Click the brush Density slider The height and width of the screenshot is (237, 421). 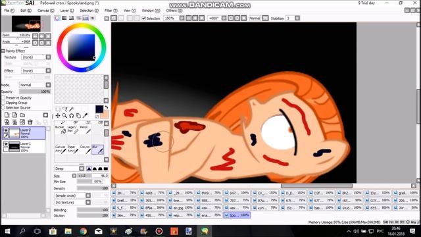[x=93, y=188]
